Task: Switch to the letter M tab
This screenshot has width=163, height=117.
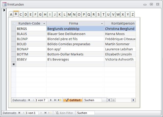Action: click(69, 15)
